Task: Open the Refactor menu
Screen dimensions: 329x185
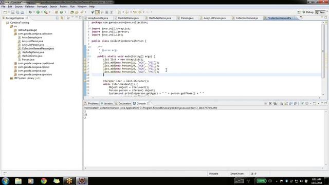Action: click(30, 7)
